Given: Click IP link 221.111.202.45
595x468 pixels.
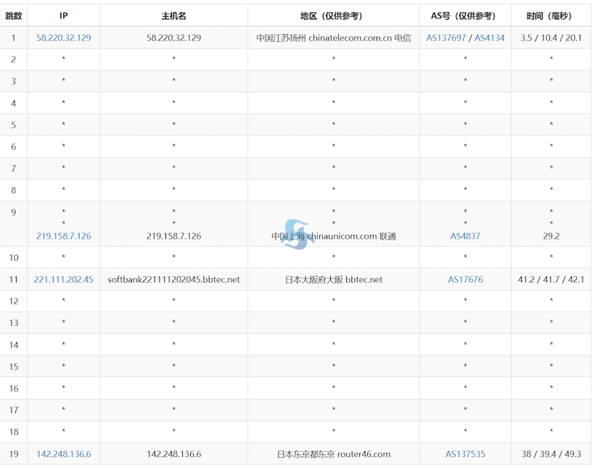Looking at the screenshot, I should pyautogui.click(x=64, y=279).
